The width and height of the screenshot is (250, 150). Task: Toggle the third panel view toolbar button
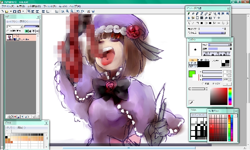37,11
